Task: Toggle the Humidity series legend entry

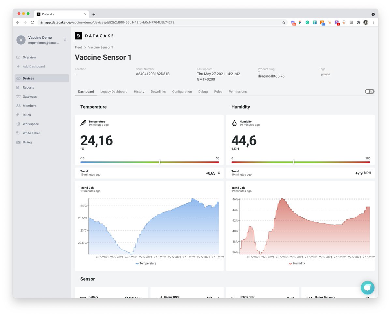Action: tap(297, 263)
